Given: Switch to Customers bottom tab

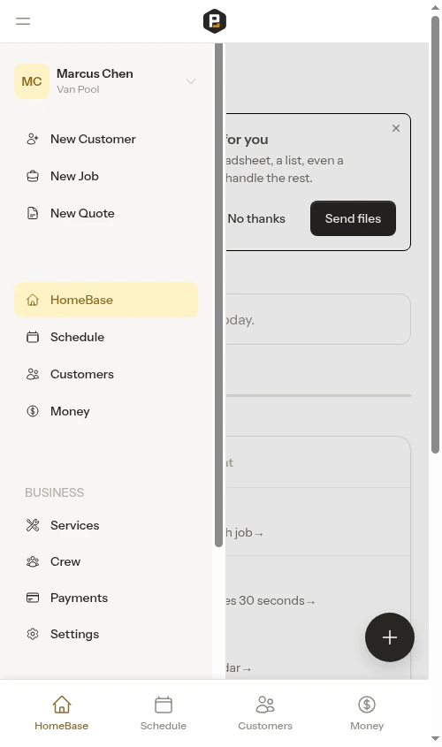Looking at the screenshot, I should [x=265, y=713].
